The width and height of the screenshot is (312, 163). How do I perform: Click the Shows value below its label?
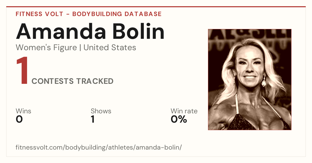(93, 119)
